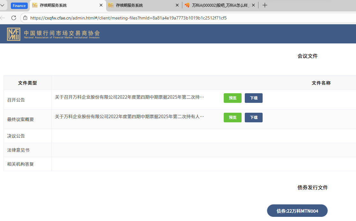Select the 债券:22万科MTN004 button

297,211
